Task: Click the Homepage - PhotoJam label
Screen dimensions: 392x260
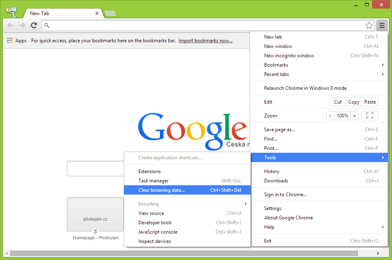Action: point(96,238)
